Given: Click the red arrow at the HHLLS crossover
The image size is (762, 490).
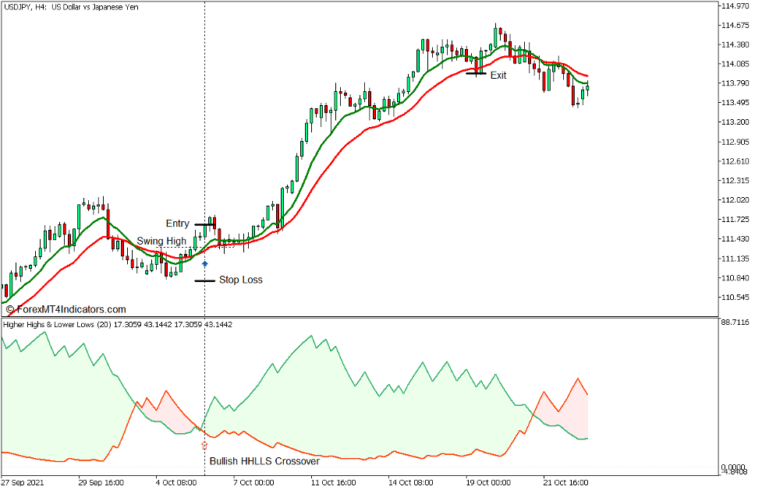Looking at the screenshot, I should click(x=204, y=445).
